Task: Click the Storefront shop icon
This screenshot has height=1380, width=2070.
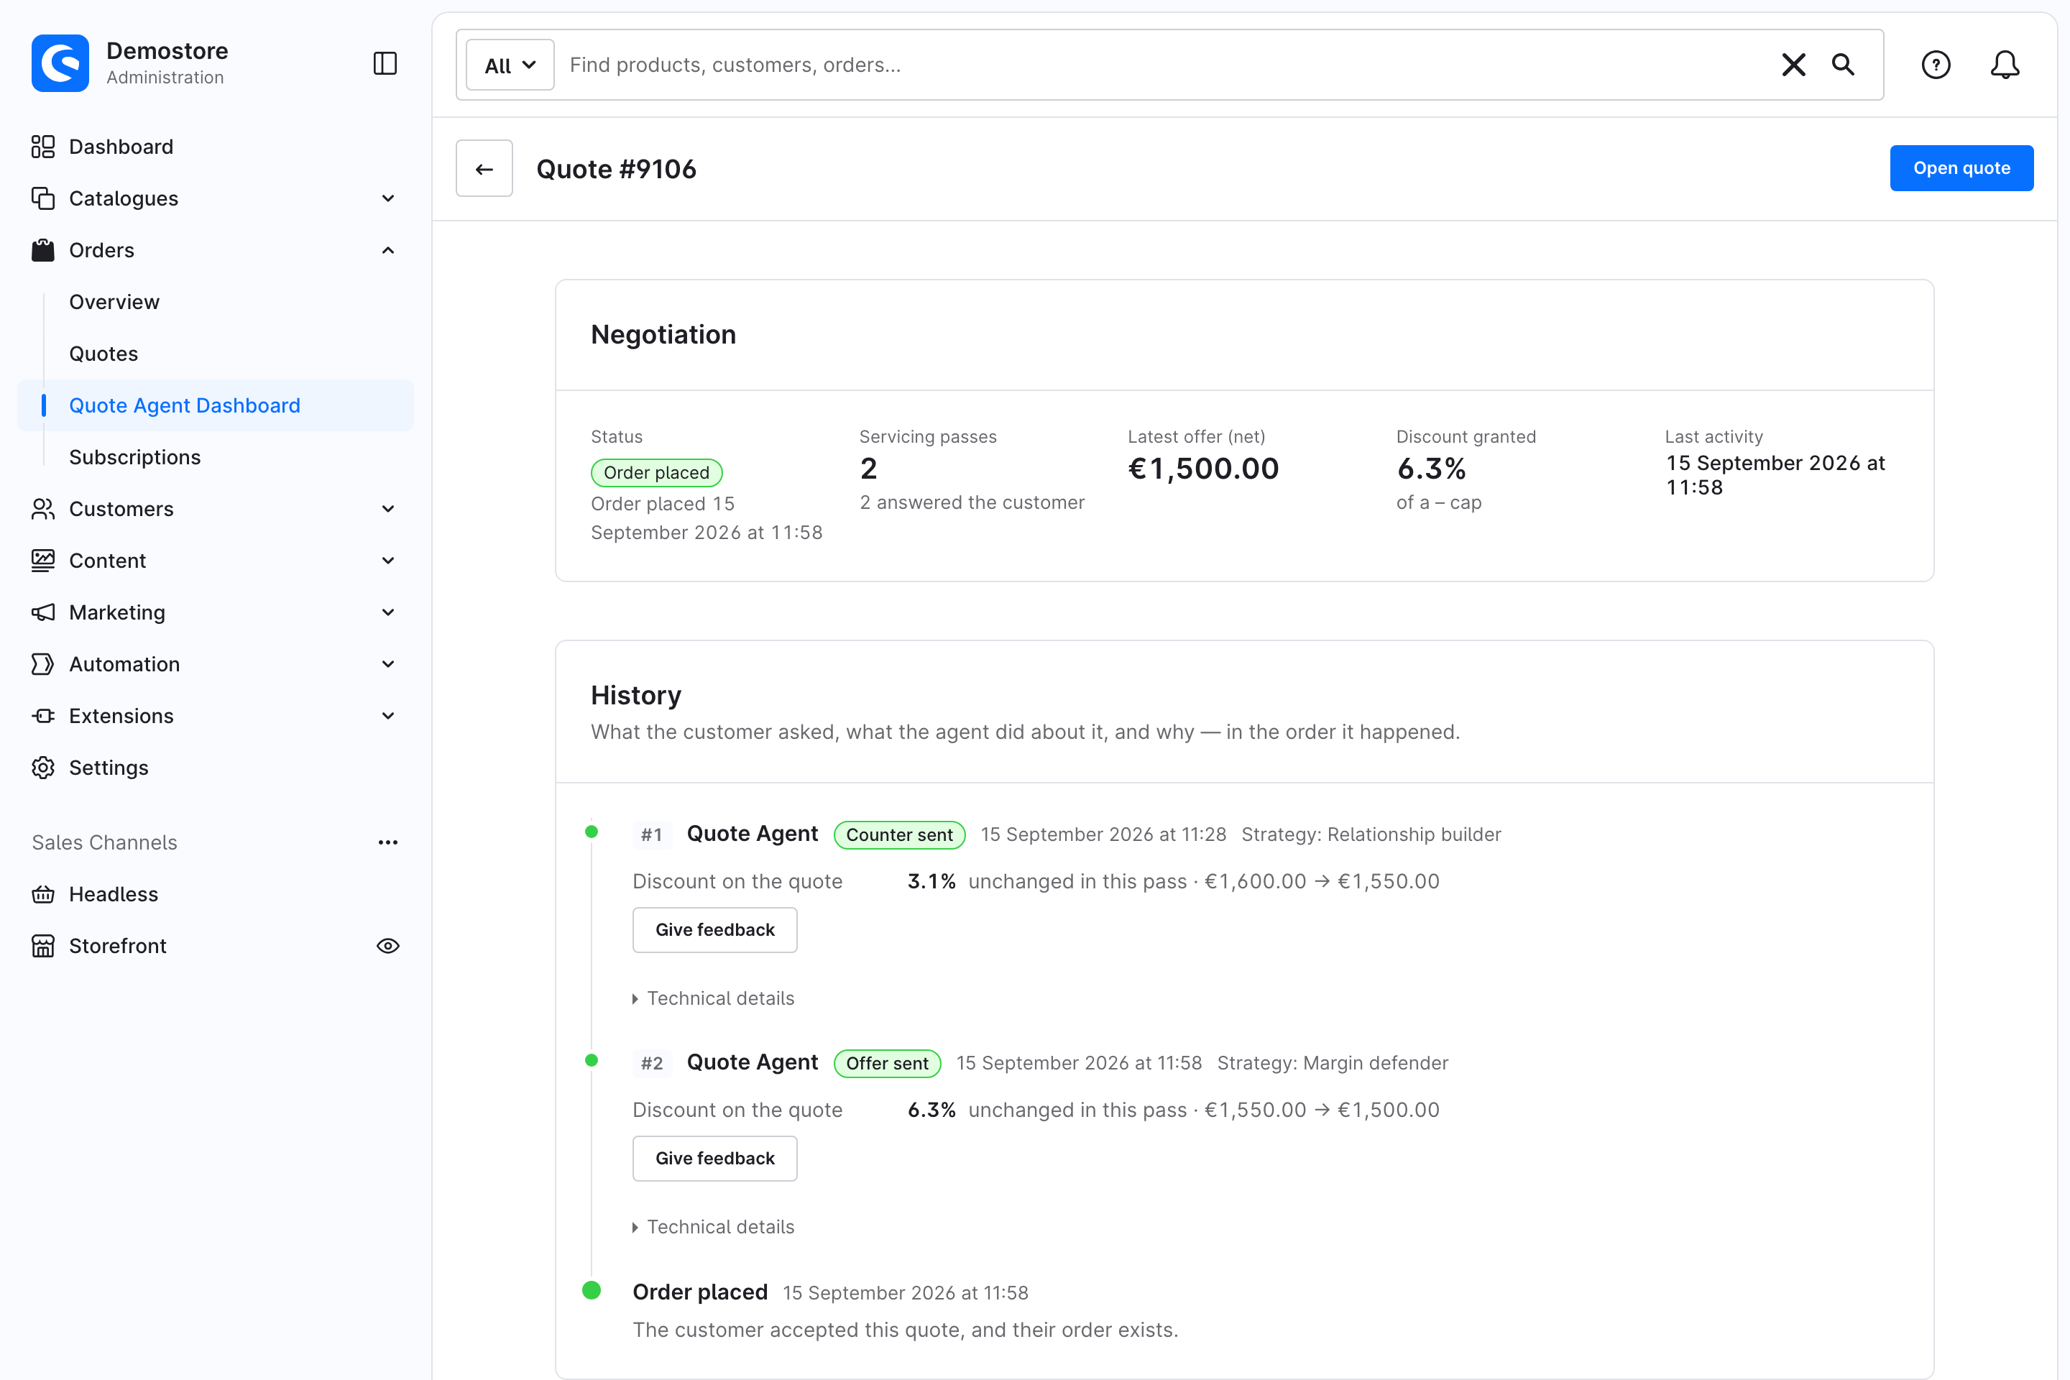Action: coord(43,946)
